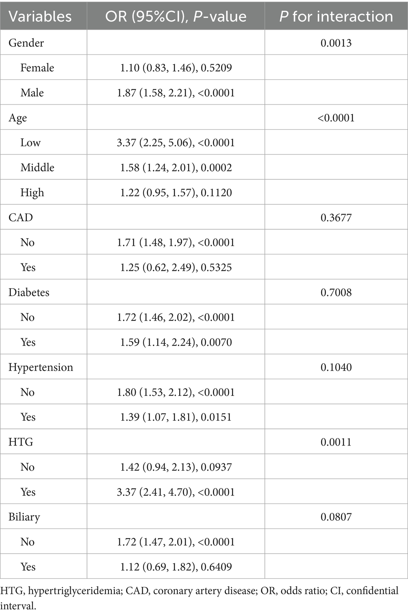Click the Variables column header
The image size is (408, 615).
(40, 16)
